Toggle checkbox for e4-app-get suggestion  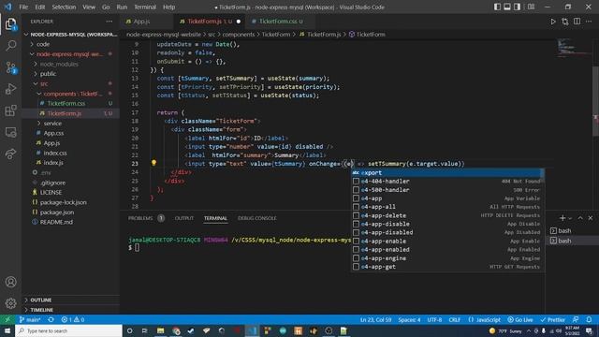click(356, 267)
